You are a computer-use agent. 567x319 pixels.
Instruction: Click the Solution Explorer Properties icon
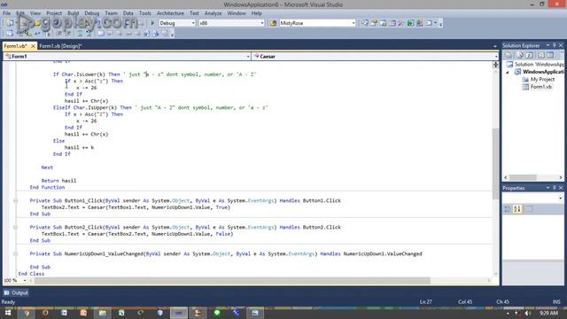[508, 55]
